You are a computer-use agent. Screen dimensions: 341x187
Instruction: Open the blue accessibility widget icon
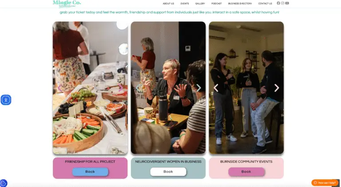tap(6, 100)
